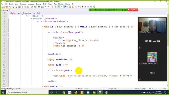Open the Zoom app from the taskbar
The height and width of the screenshot is (95, 169).
click(x=88, y=93)
